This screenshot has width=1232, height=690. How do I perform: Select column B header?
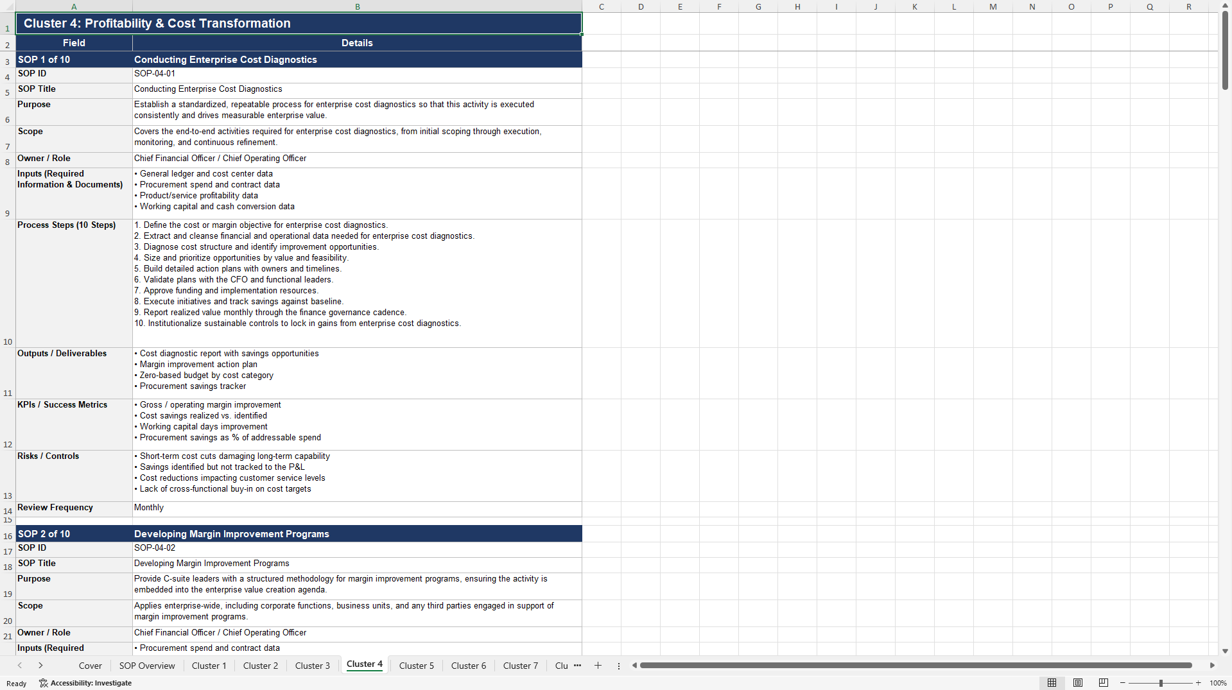pyautogui.click(x=357, y=6)
